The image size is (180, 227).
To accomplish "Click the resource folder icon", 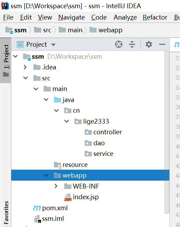I will pos(58,165).
